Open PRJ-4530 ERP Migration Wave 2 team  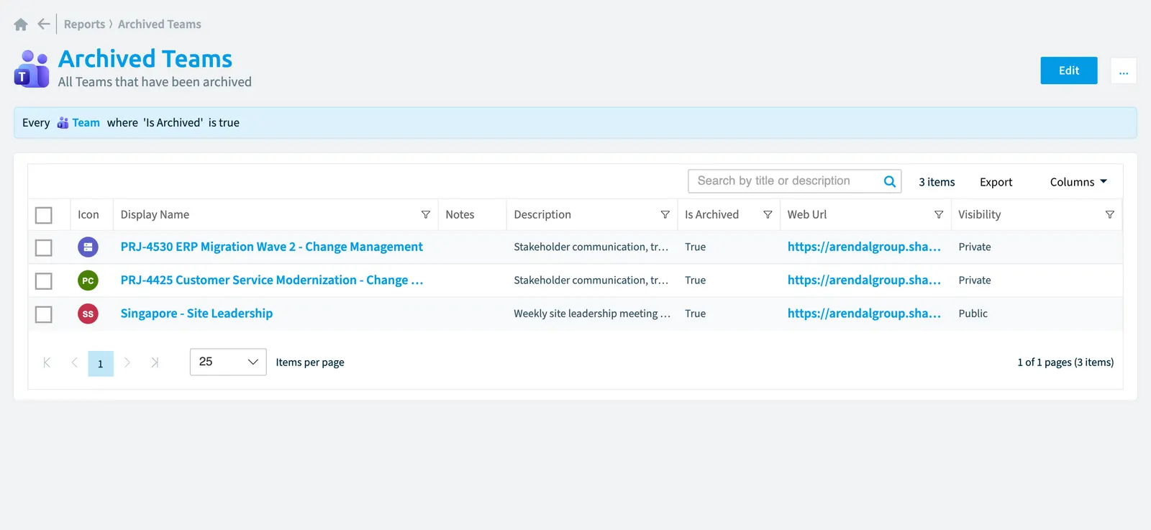272,247
